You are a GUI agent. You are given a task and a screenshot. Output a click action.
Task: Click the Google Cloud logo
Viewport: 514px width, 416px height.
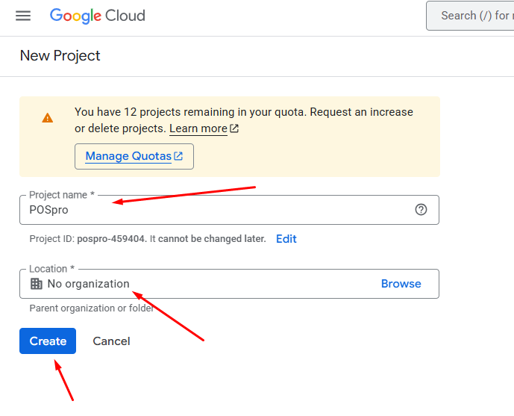(x=98, y=16)
